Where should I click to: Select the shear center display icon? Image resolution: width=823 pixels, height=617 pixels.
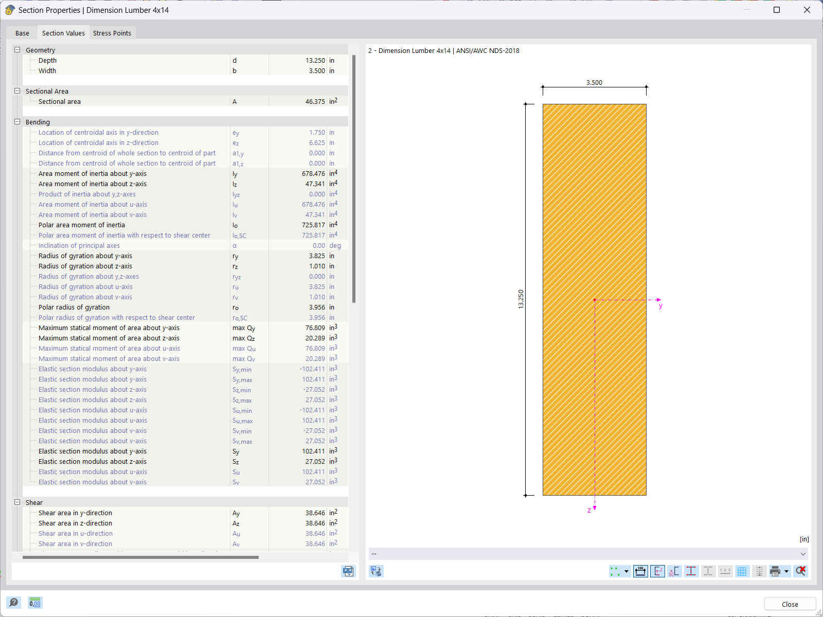click(x=675, y=571)
